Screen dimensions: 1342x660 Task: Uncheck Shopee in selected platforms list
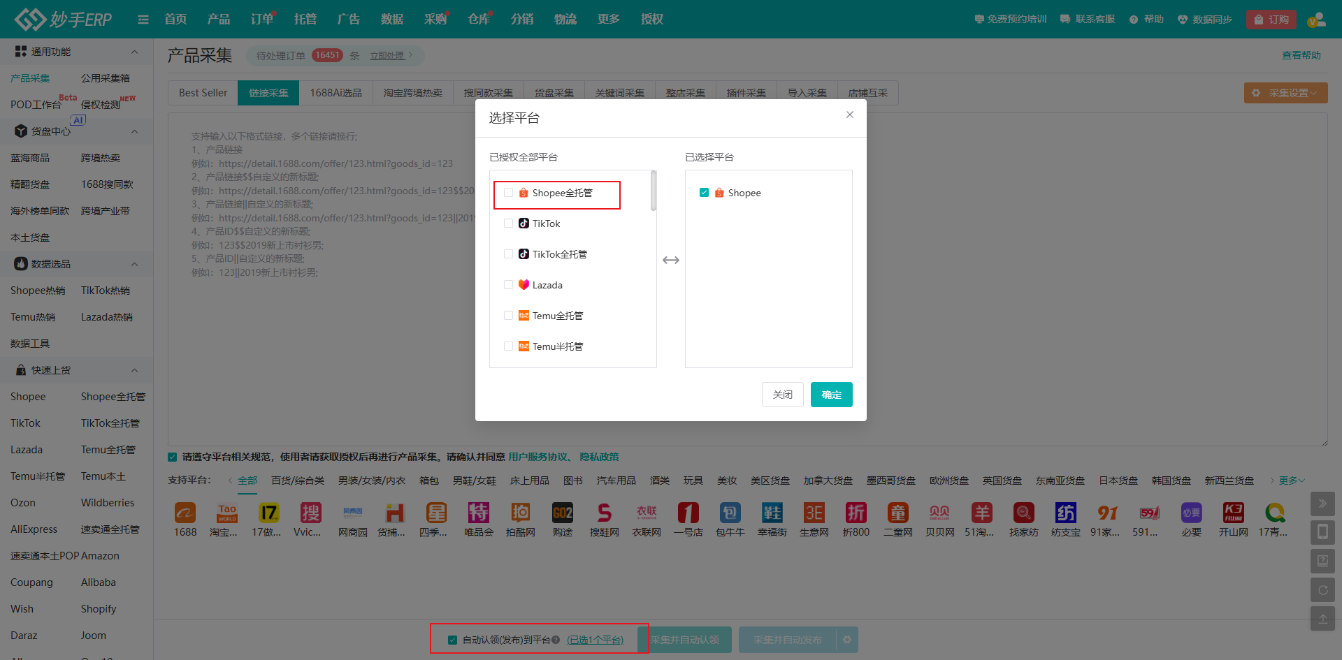pos(704,193)
